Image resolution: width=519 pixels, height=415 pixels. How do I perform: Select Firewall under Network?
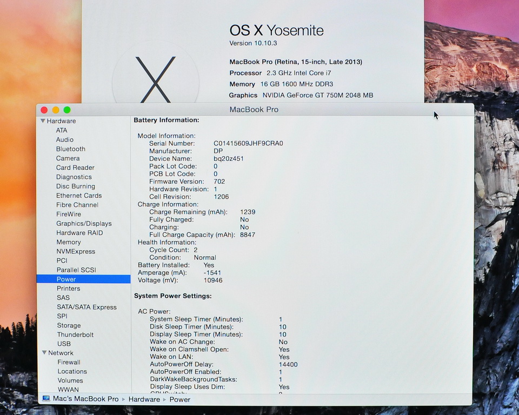point(69,363)
